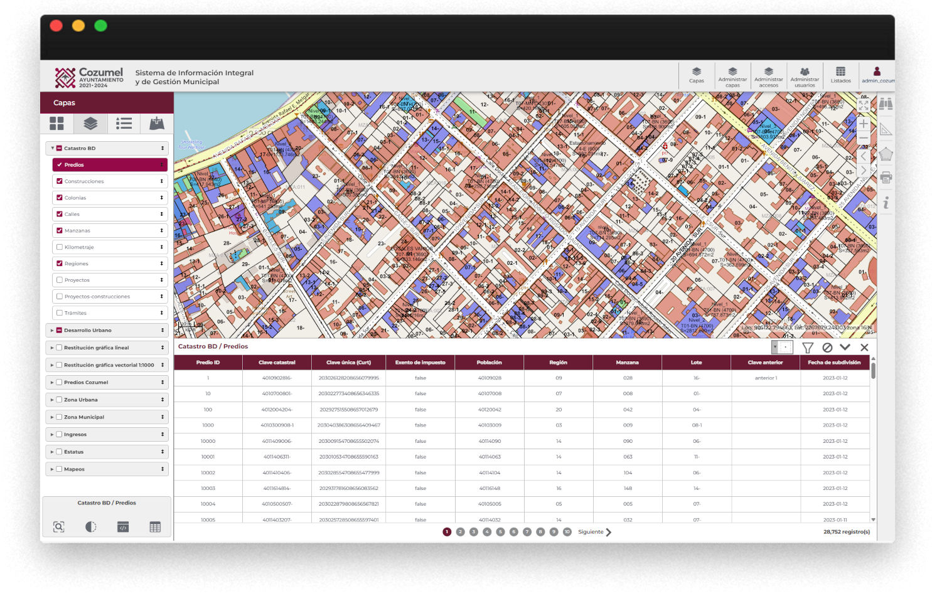Select the ruler measurement tool

pyautogui.click(x=886, y=130)
